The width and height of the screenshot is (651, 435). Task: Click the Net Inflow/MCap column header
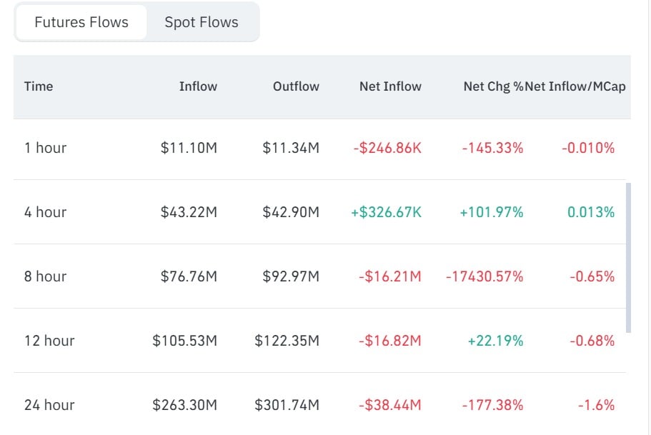575,86
